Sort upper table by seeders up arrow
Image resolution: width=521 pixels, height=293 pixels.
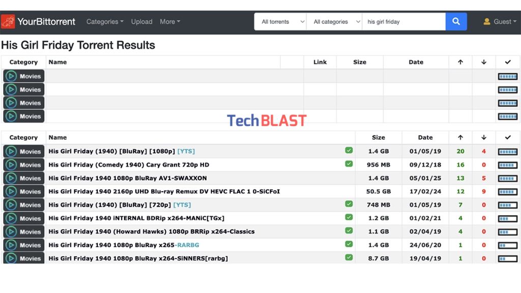(460, 62)
